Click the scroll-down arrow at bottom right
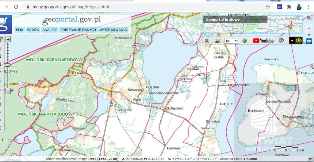314x162 pixels. pyautogui.click(x=310, y=159)
